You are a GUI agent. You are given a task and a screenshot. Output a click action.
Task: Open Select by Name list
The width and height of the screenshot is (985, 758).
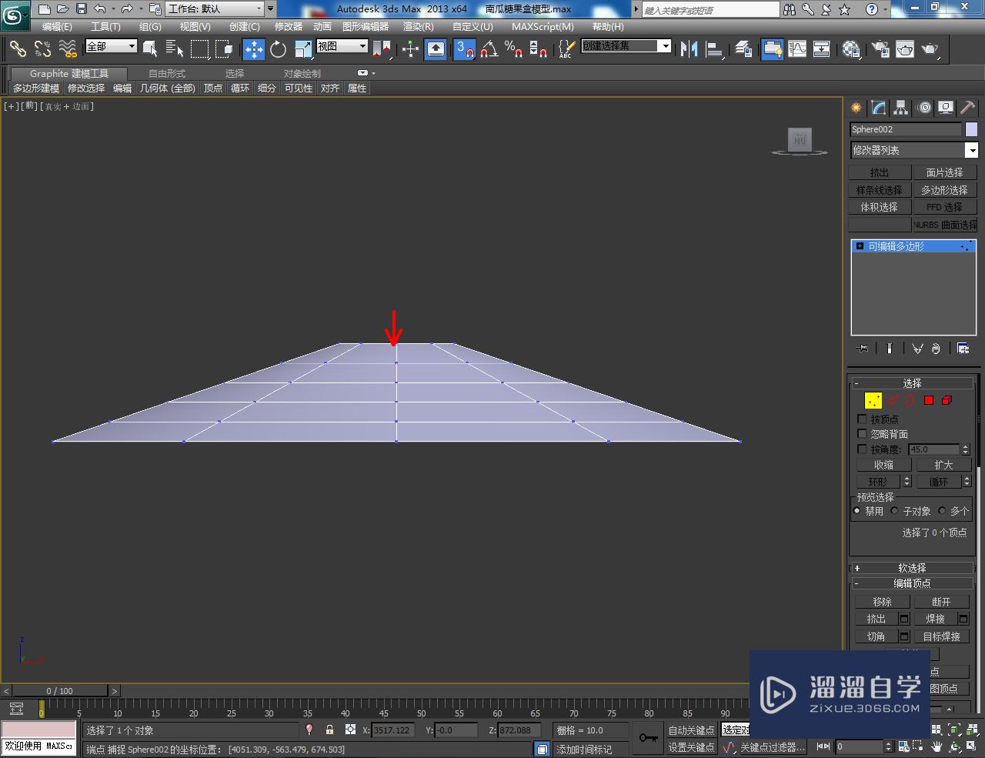175,49
